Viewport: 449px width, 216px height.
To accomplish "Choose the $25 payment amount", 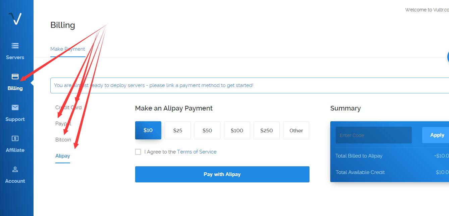I will [178, 130].
